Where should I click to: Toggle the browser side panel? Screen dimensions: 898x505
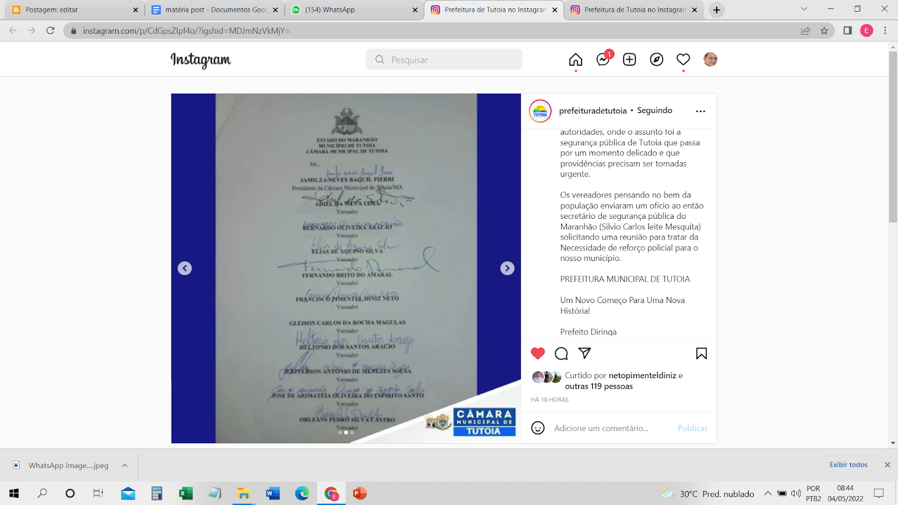(x=847, y=31)
